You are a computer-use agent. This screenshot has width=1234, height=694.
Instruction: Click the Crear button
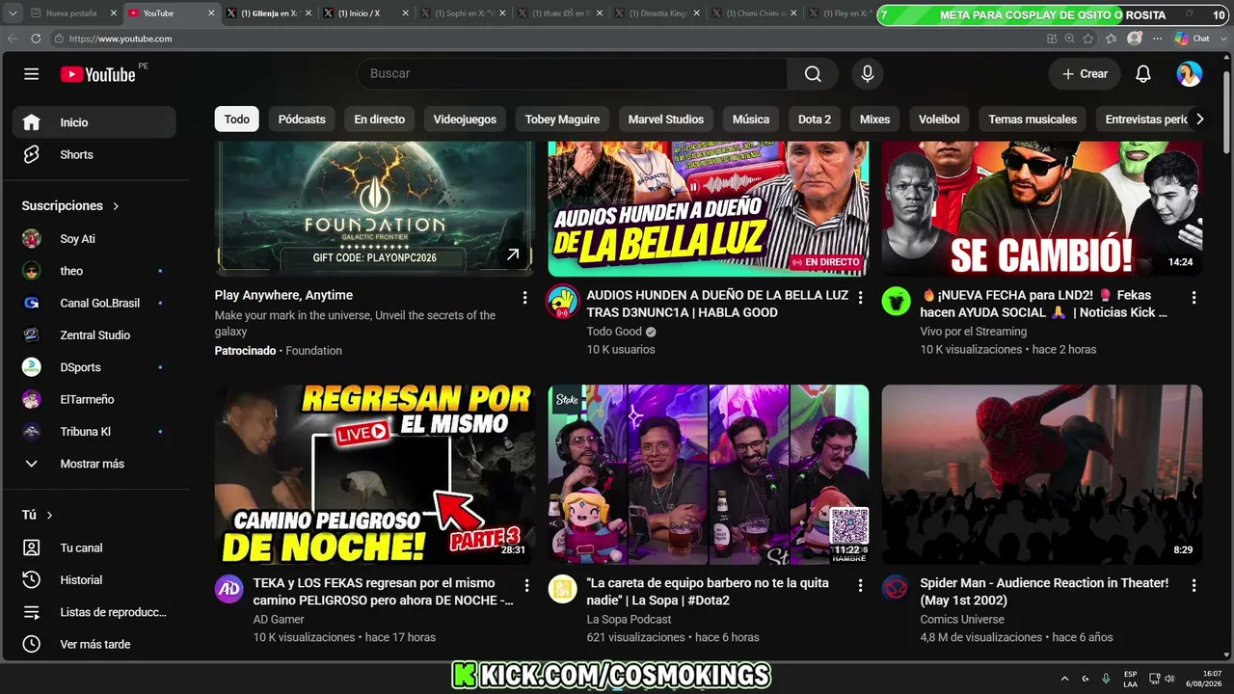[x=1085, y=74]
